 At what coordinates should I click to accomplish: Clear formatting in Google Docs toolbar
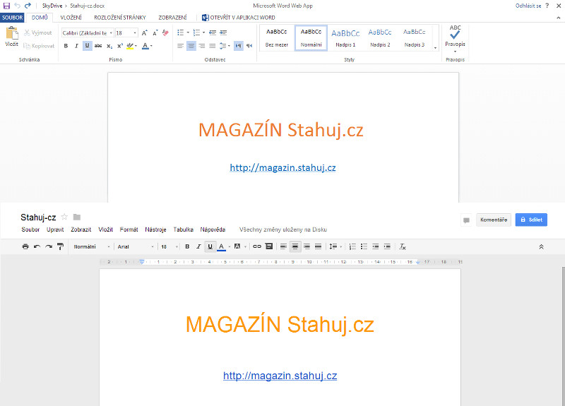click(x=403, y=246)
